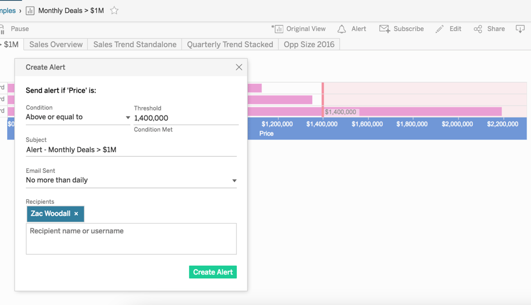Click the Edit pencil icon
This screenshot has width=531, height=305.
[x=440, y=29]
